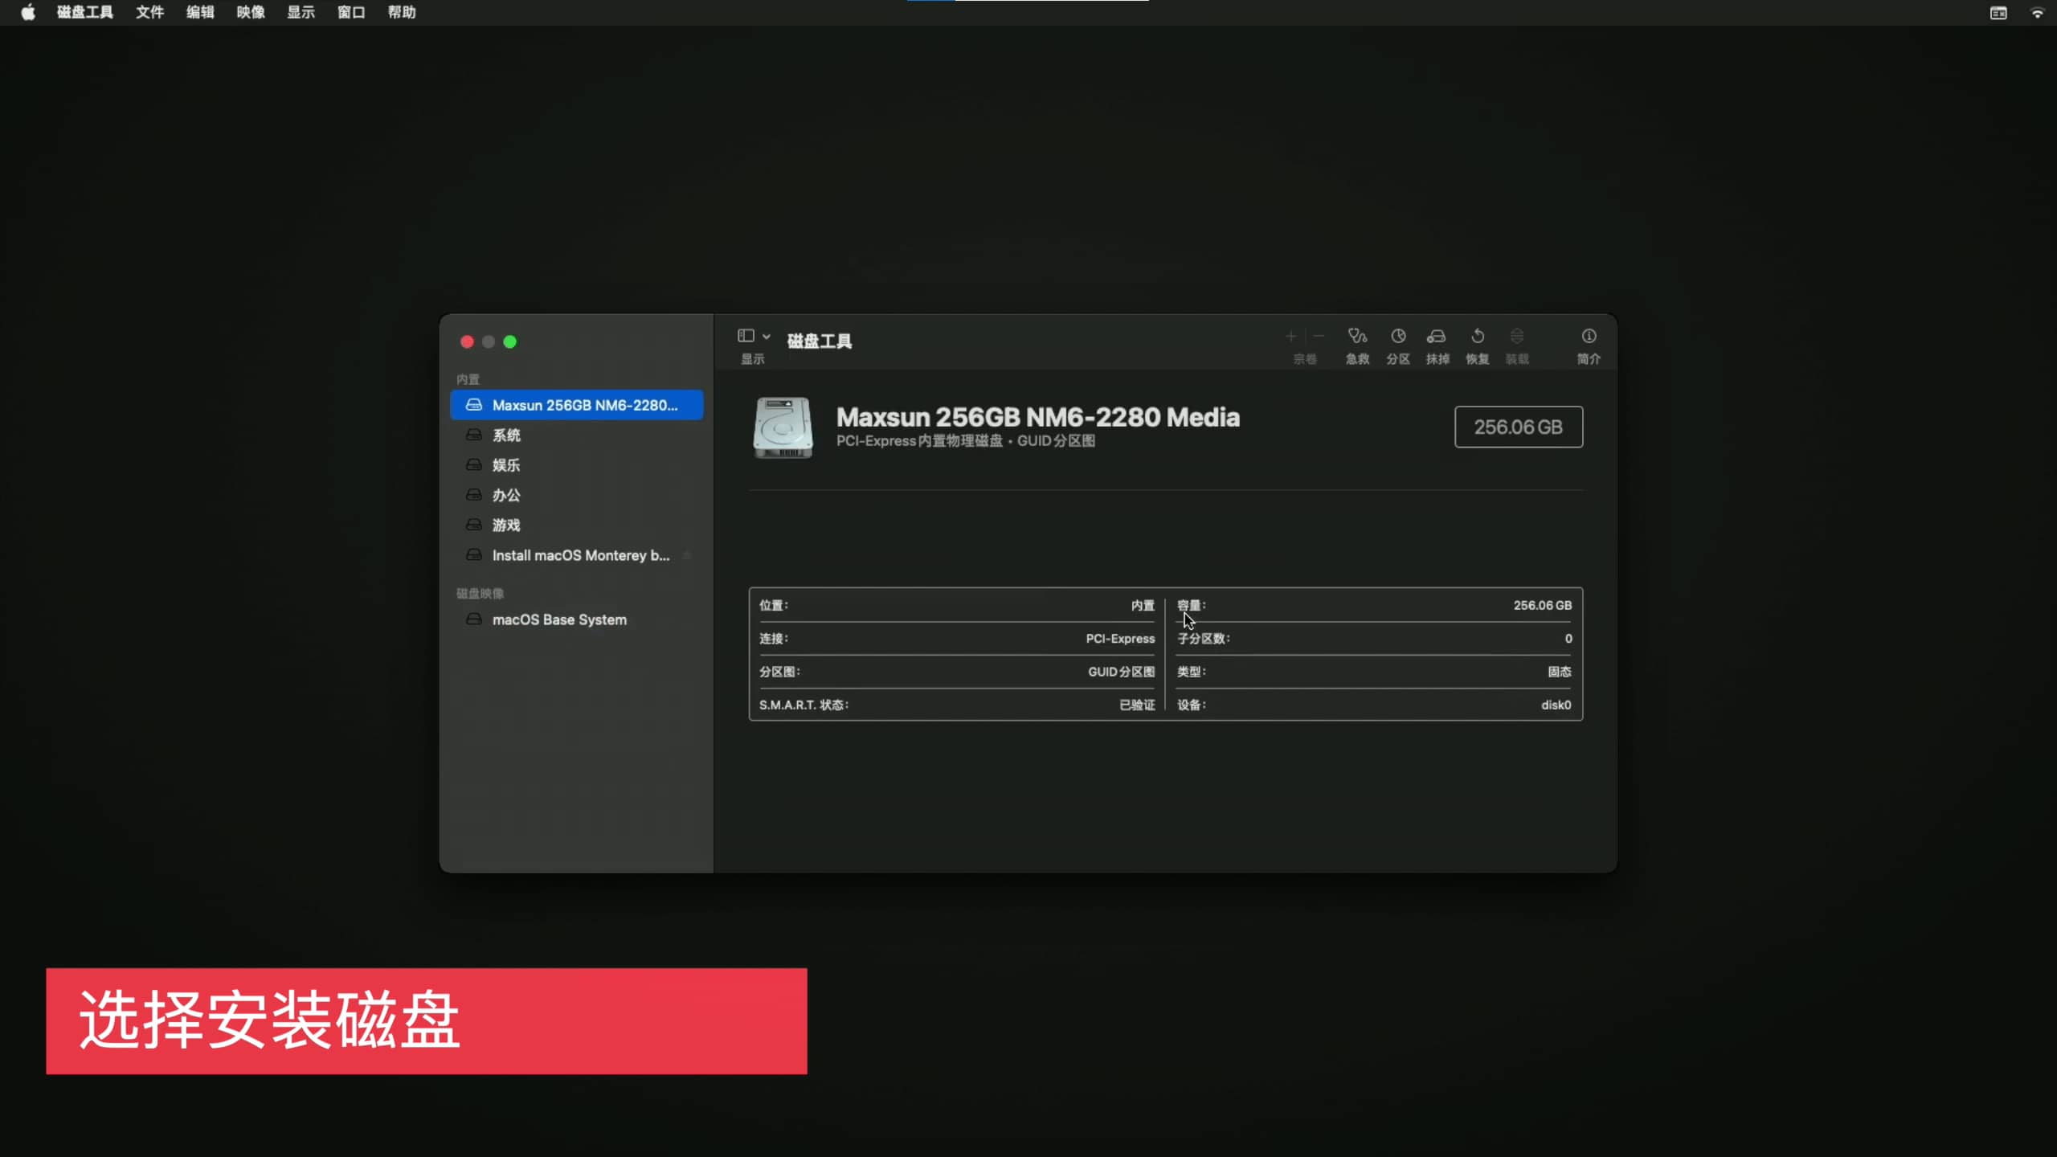Open the Partition (分区) tool
Screen dimensions: 2057x1157
point(1398,337)
